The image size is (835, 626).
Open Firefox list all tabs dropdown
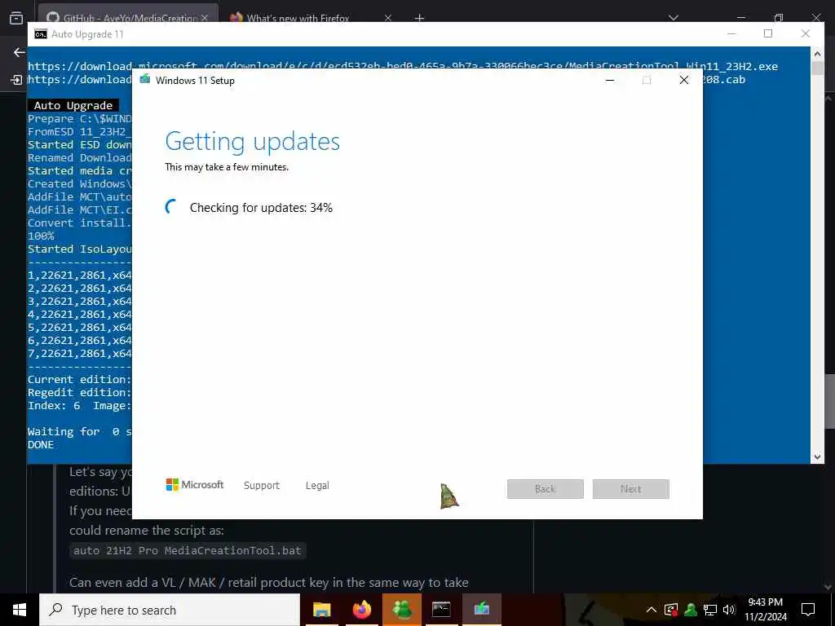click(674, 18)
